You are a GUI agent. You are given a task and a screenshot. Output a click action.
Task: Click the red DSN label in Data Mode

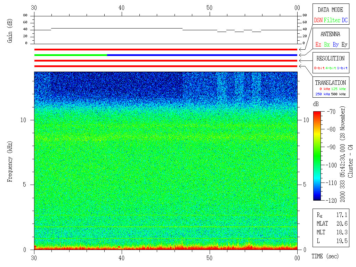coord(318,21)
